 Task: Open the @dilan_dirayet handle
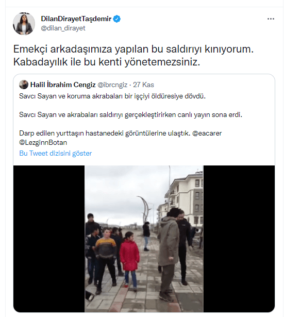(63, 28)
